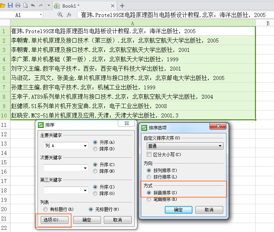Select 升序(I) for third key
Image resolution: width=274 pixels, height=232 pixels.
pos(104,187)
